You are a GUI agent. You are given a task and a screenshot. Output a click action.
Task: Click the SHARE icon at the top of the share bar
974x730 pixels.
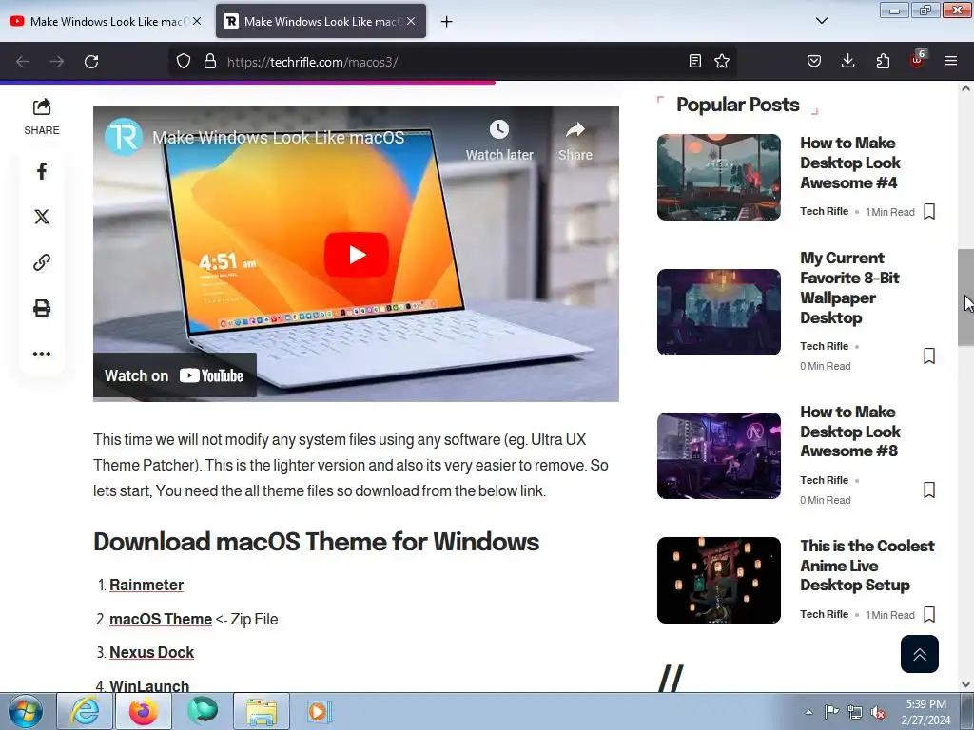tap(42, 106)
